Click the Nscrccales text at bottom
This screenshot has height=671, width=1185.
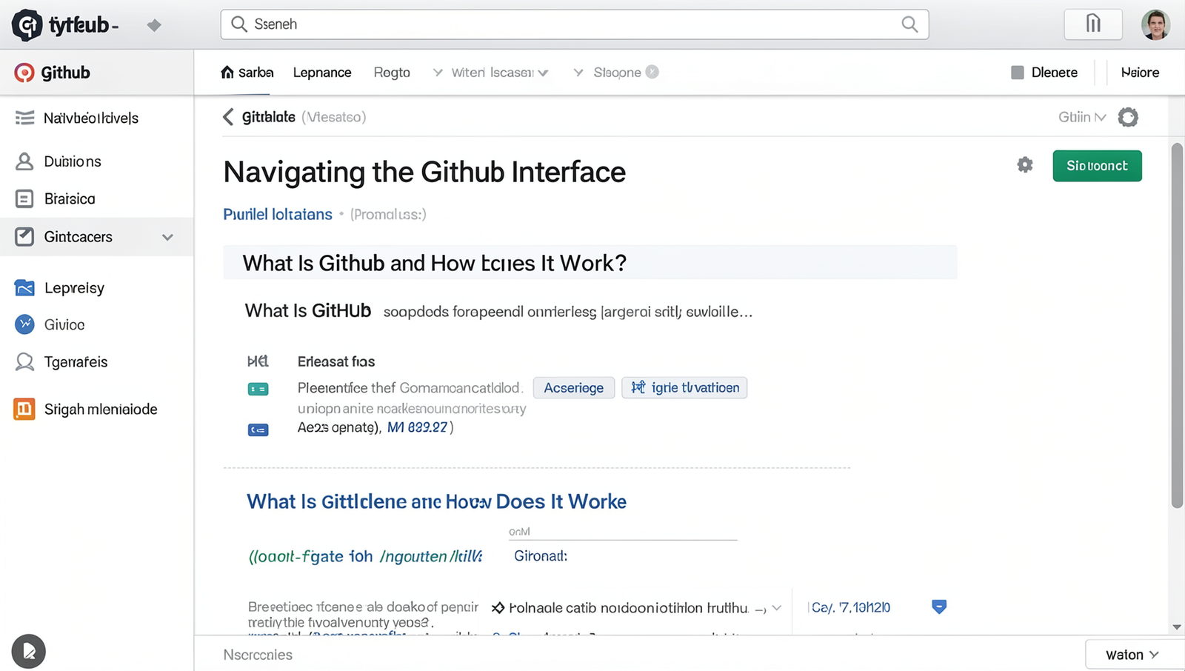258,655
